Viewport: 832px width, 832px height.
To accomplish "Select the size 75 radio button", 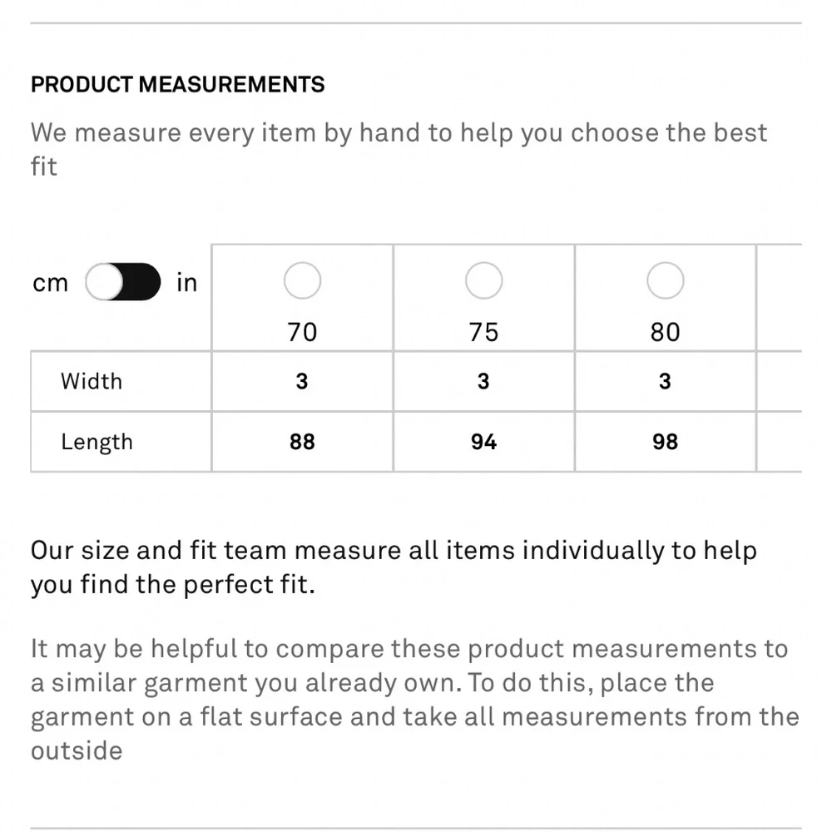I will 484,280.
